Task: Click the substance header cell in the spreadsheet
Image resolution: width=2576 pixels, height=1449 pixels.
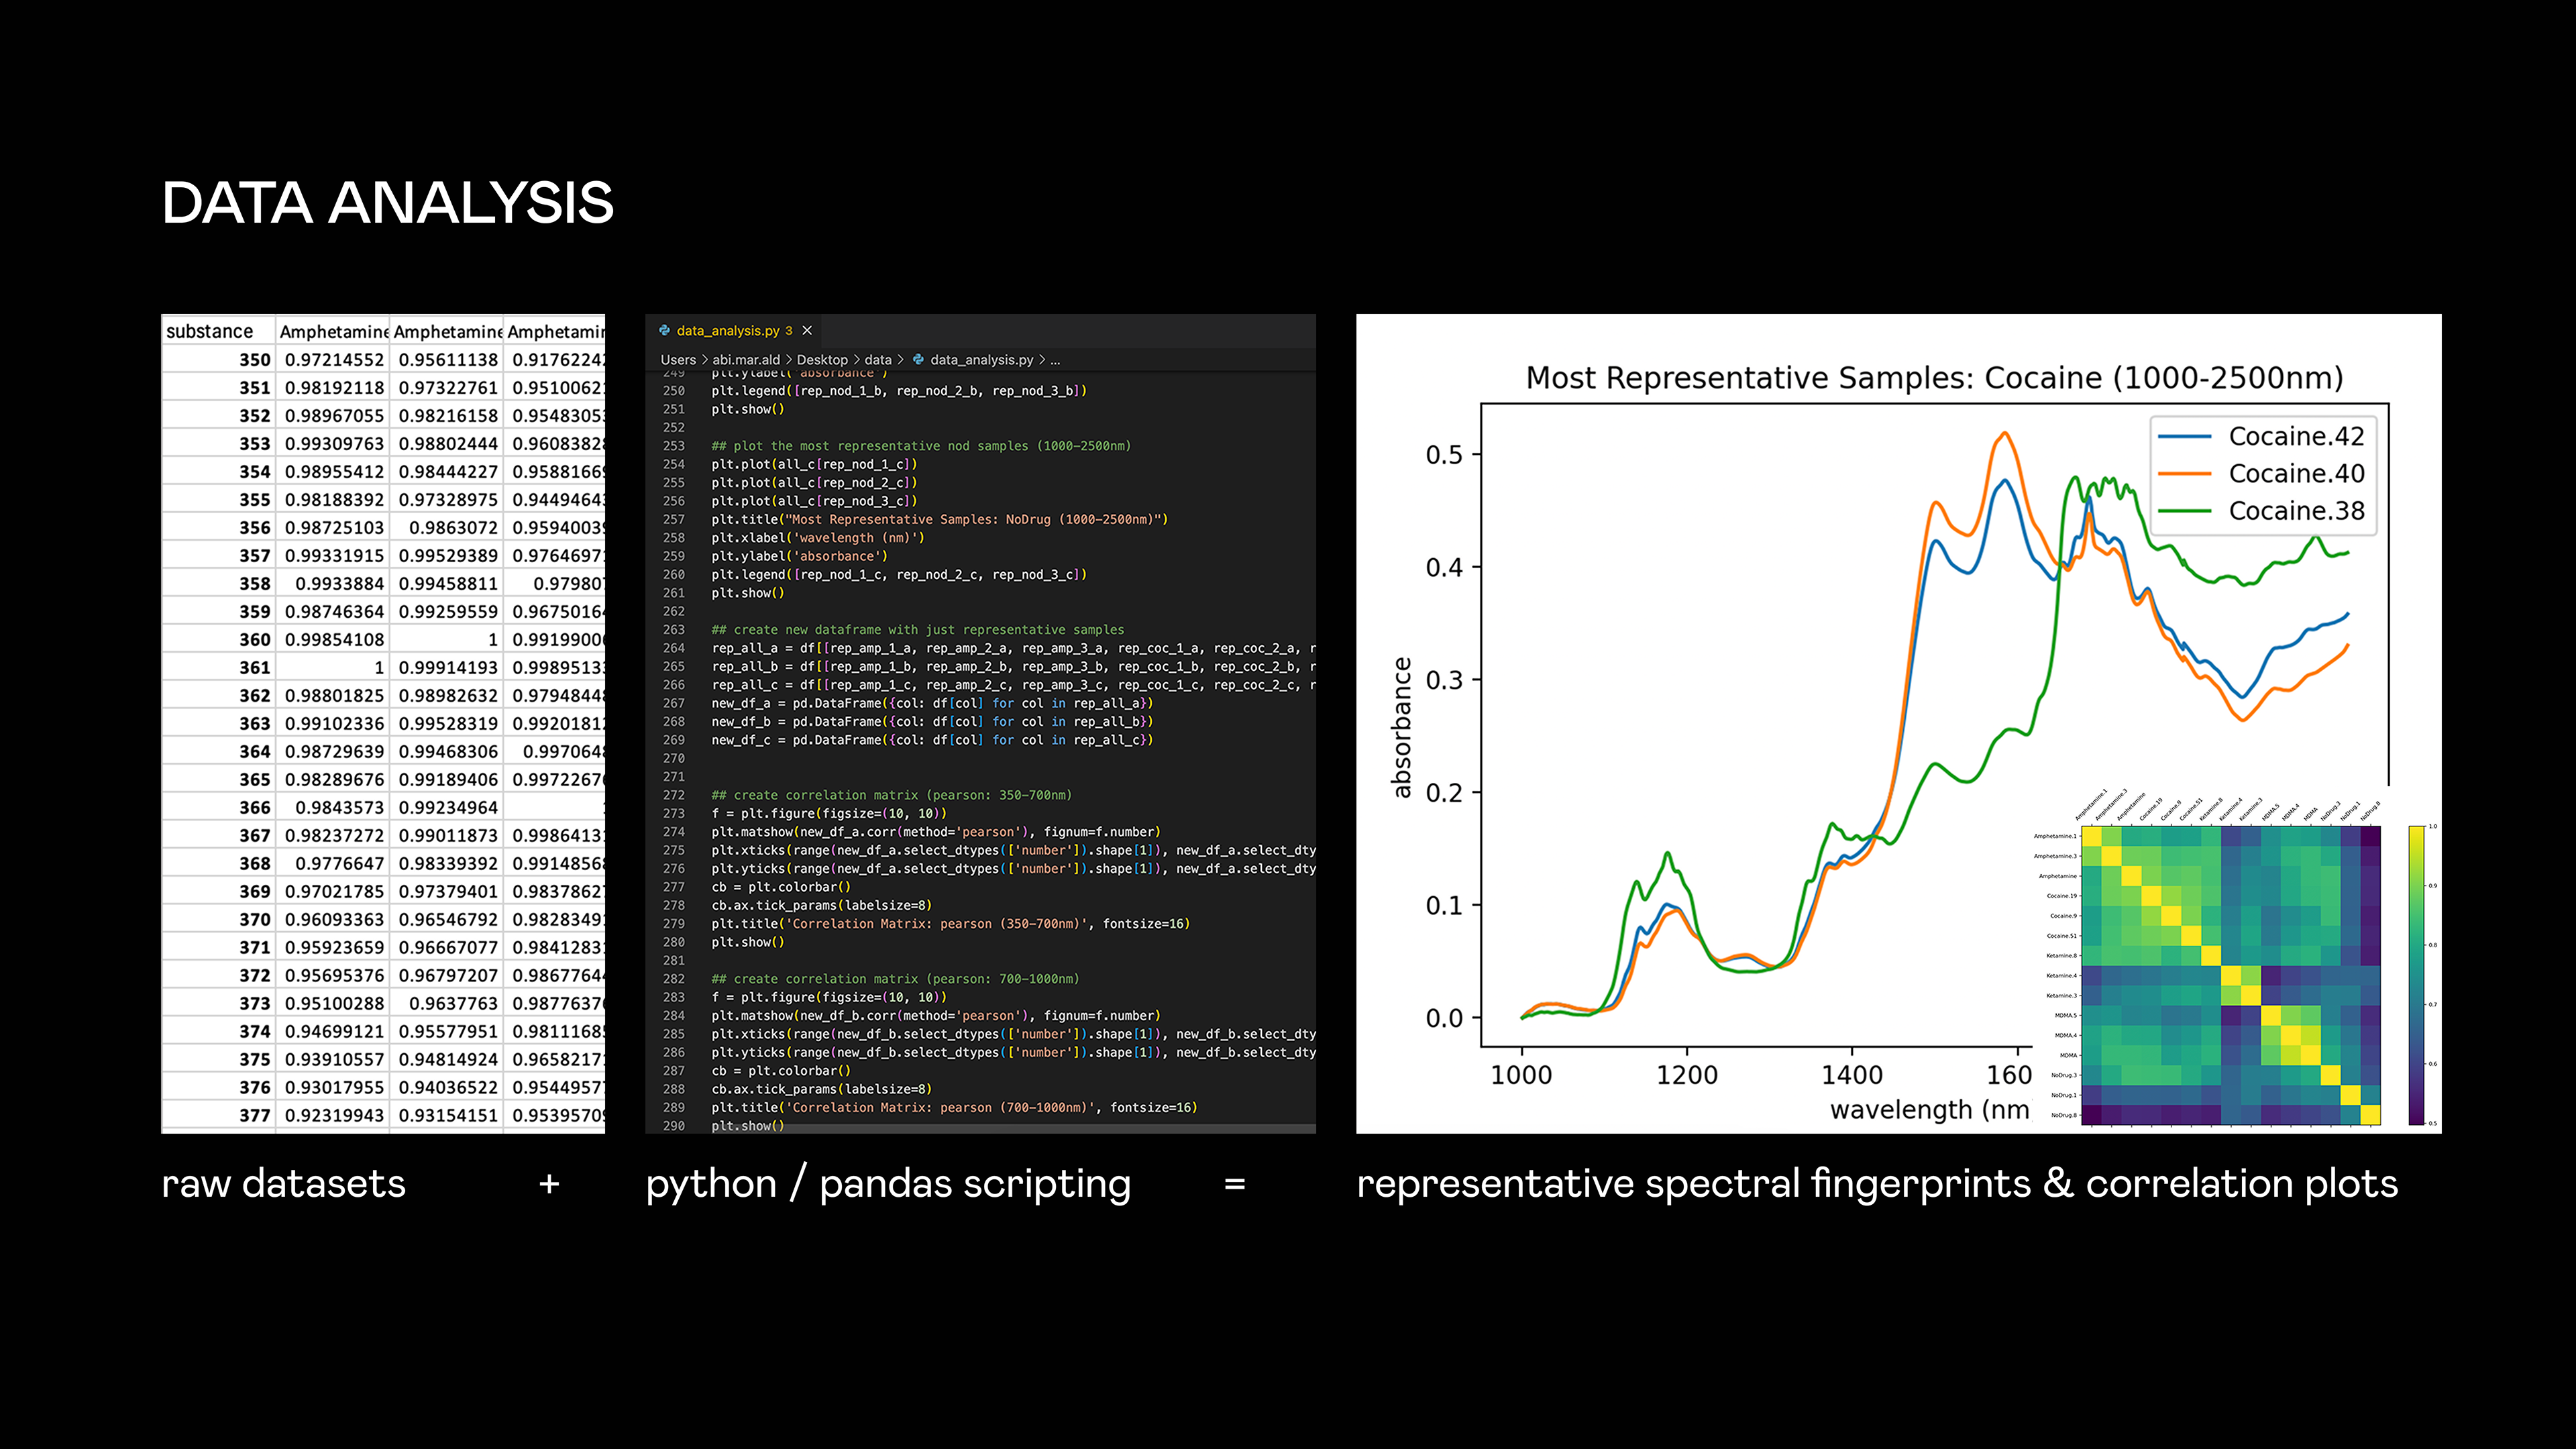Action: (x=210, y=331)
